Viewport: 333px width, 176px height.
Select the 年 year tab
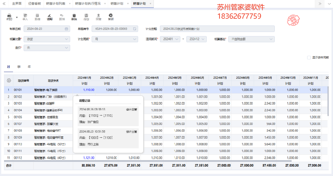click(x=29, y=67)
